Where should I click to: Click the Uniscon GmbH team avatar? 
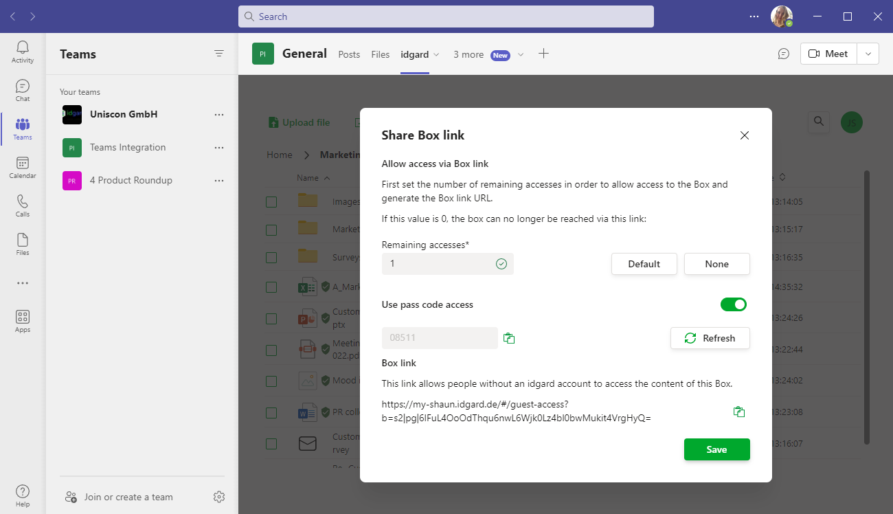[72, 115]
